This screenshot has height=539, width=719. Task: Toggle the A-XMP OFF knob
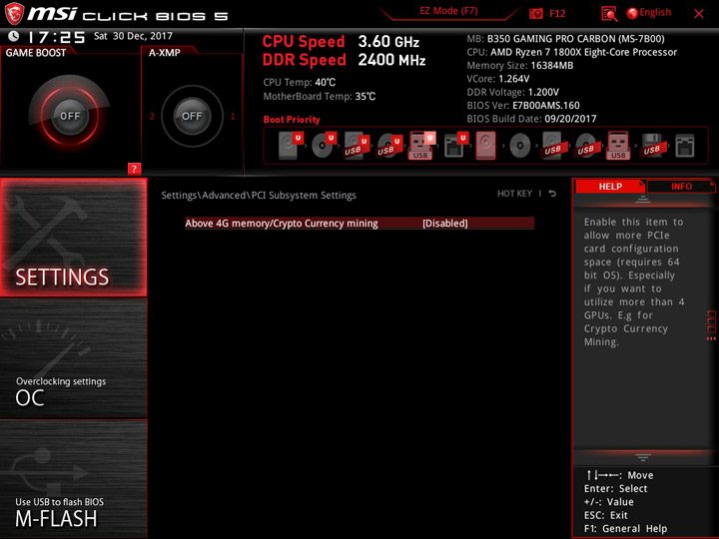tap(192, 116)
